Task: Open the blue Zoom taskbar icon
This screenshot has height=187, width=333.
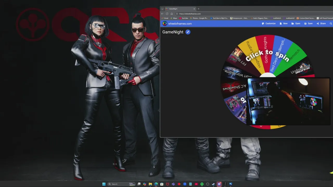Action: pyautogui.click(x=185, y=184)
